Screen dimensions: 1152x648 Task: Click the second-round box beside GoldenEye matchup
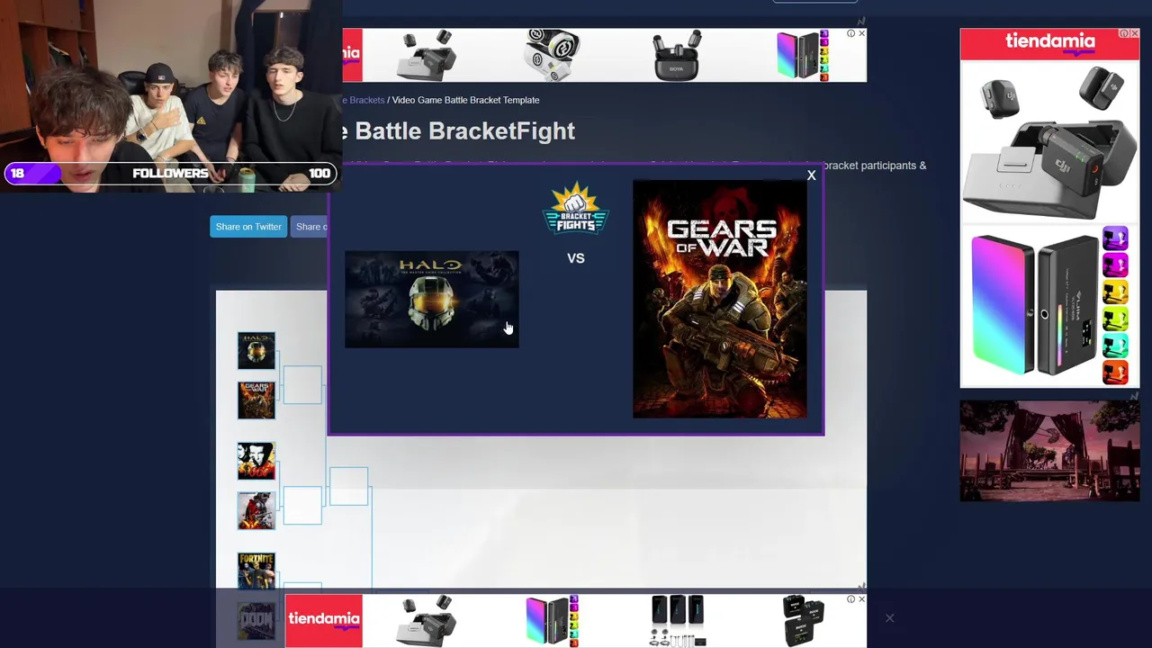(349, 486)
